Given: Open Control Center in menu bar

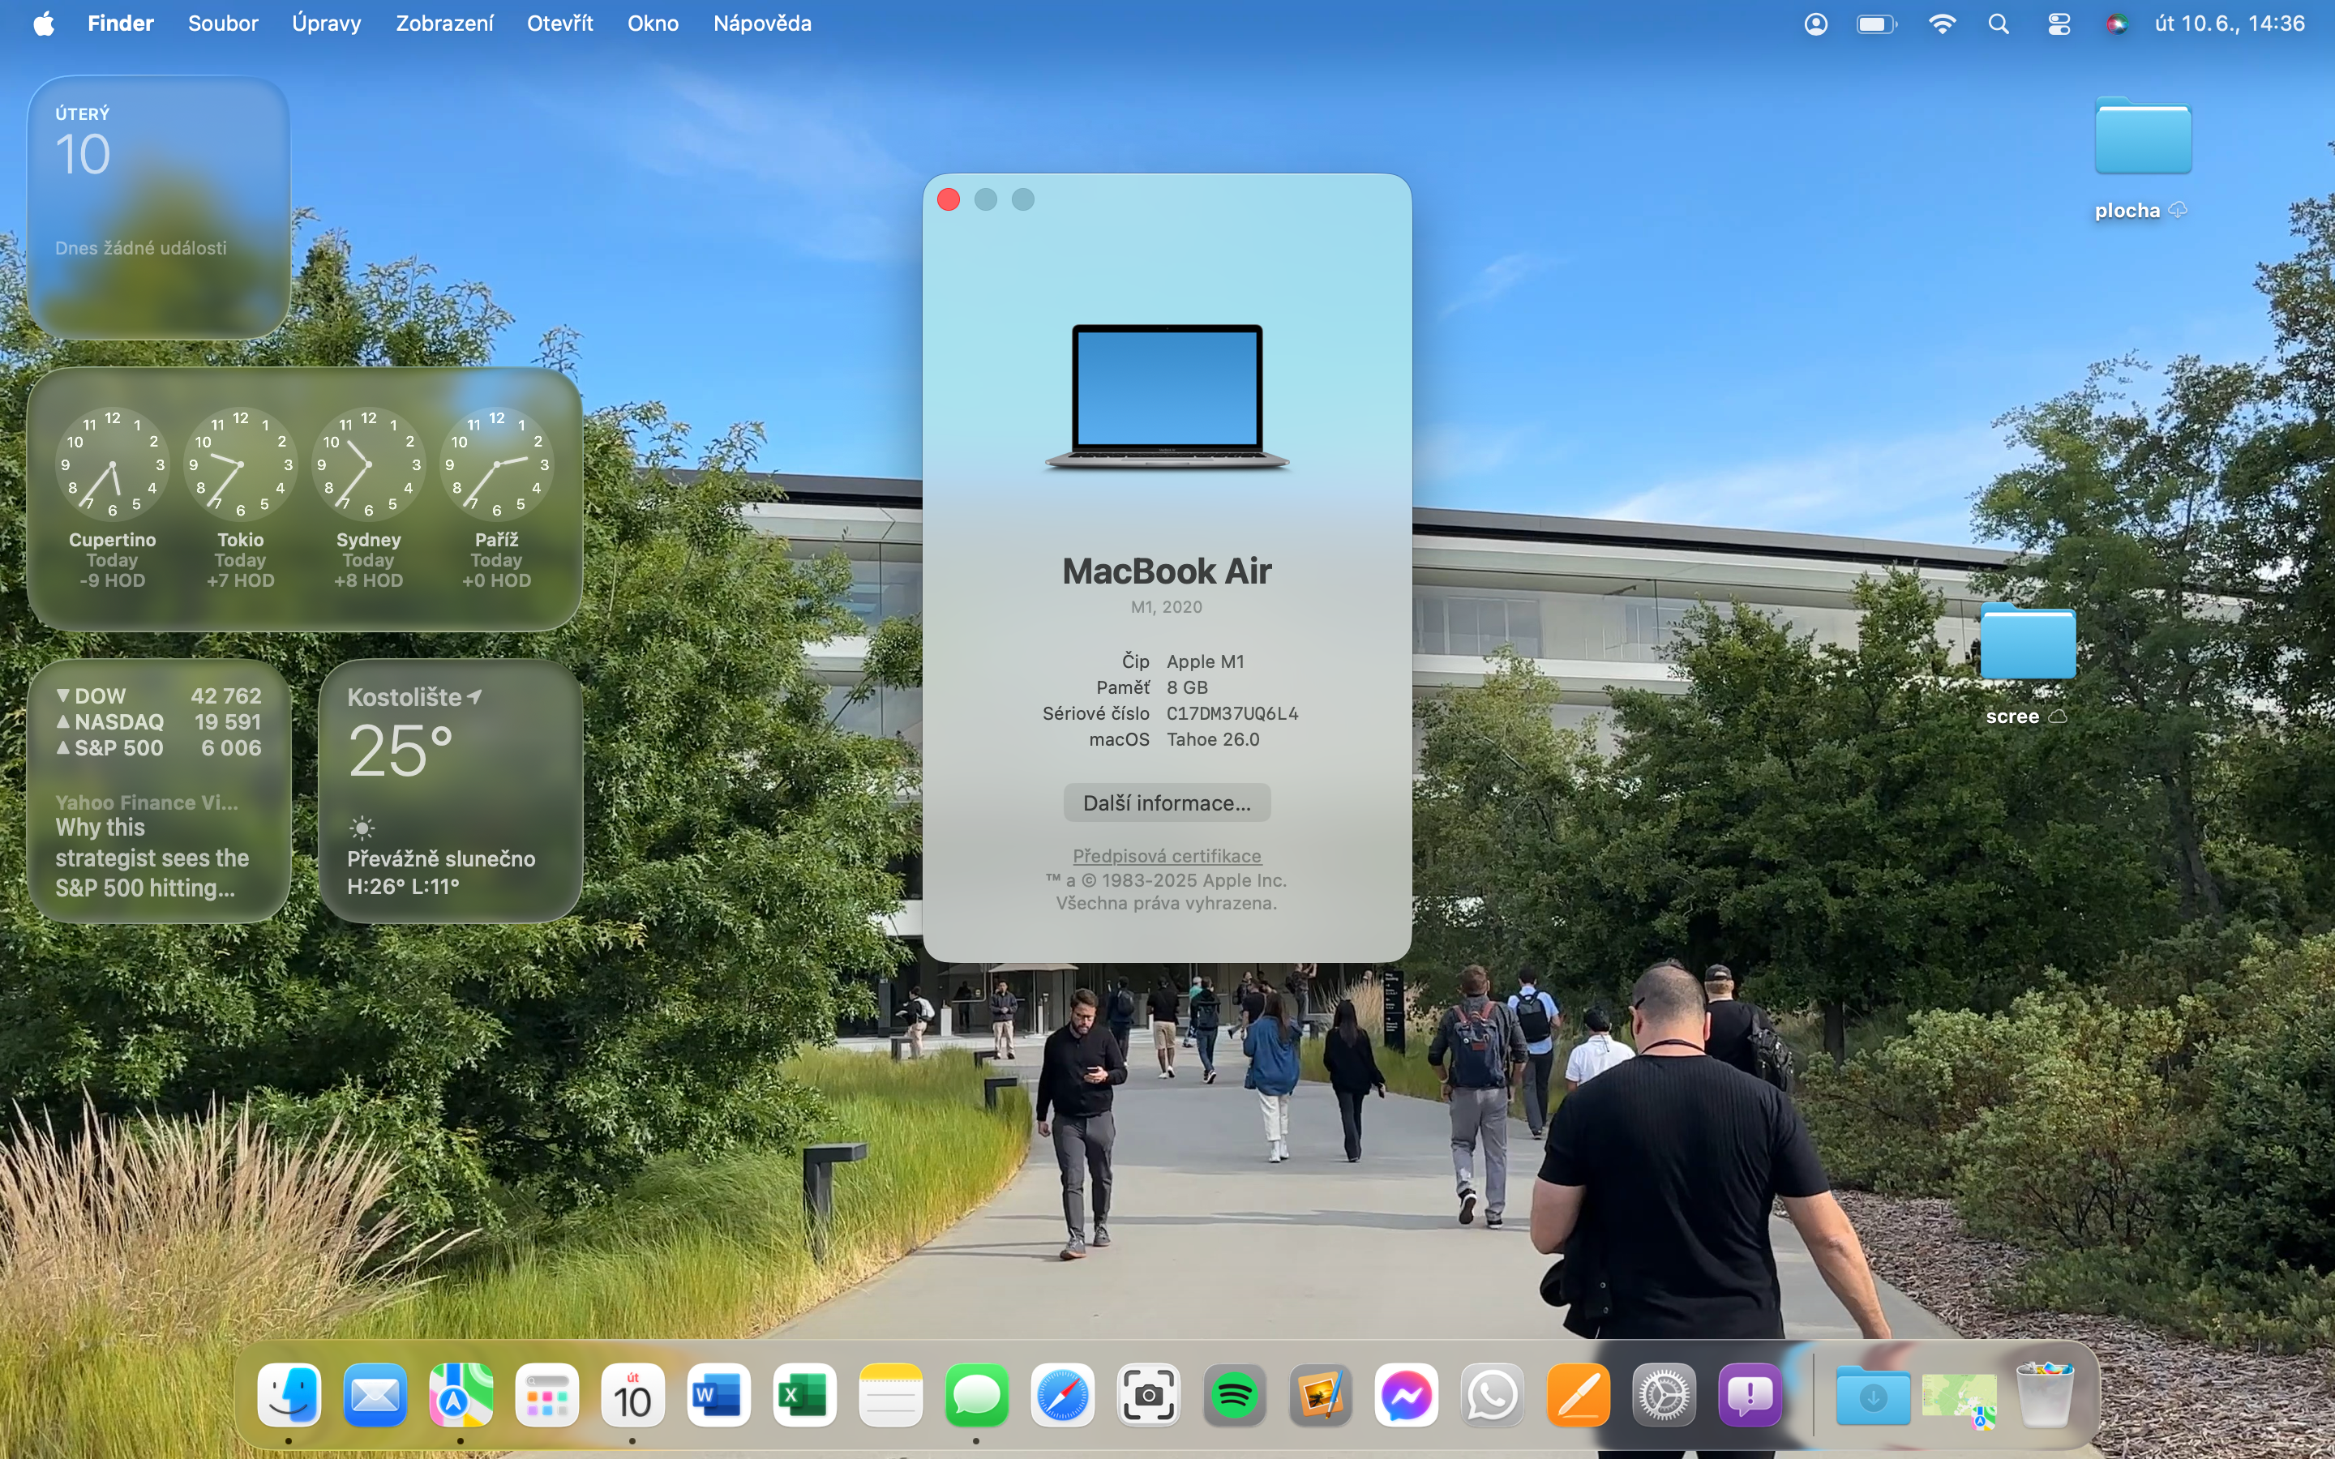Looking at the screenshot, I should point(2058,24).
